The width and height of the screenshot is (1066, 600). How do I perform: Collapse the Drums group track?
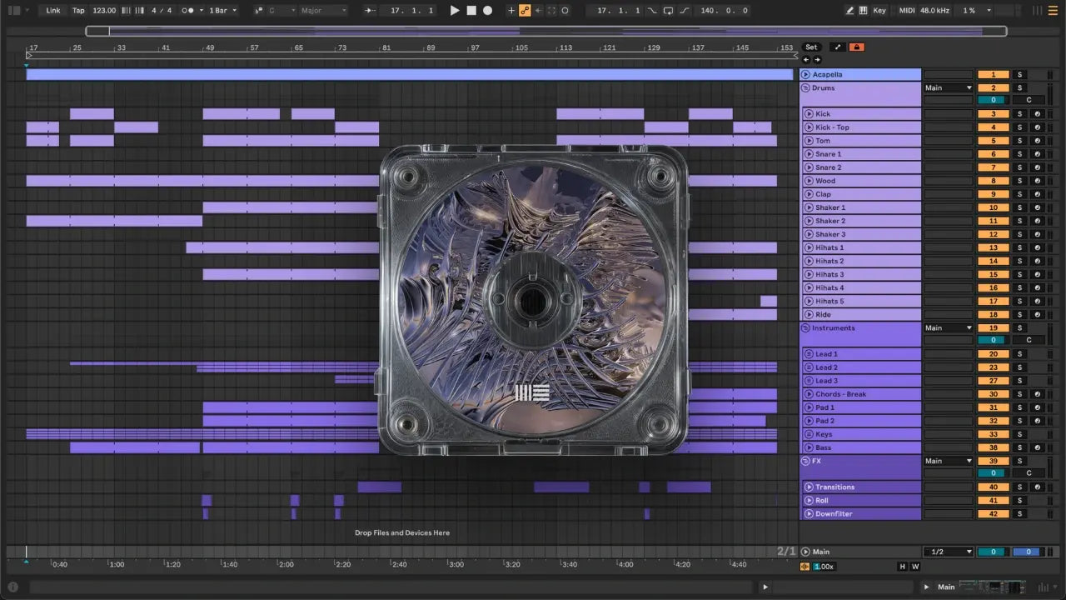(x=805, y=87)
